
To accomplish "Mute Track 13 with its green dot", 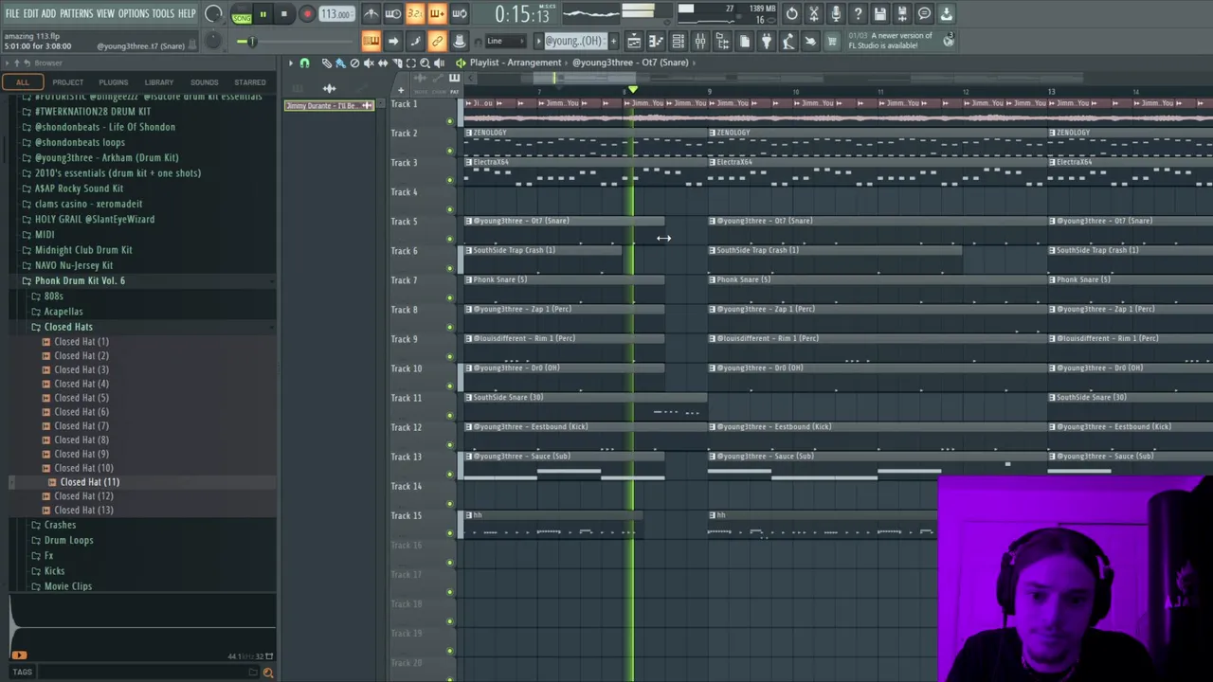I will click(x=450, y=474).
